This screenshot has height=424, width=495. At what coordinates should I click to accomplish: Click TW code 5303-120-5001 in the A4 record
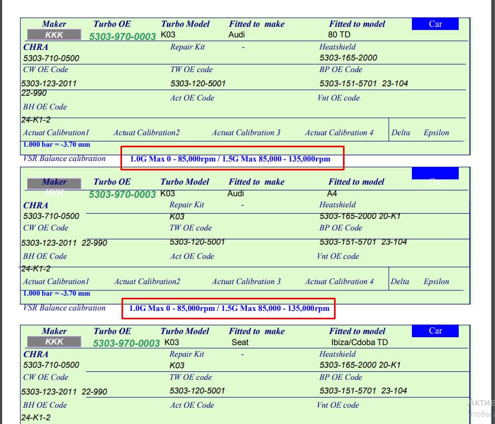coord(197,242)
